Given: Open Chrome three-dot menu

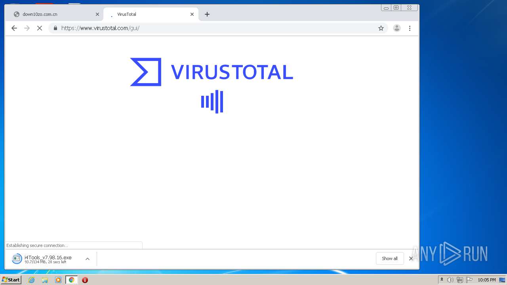Looking at the screenshot, I should [410, 28].
